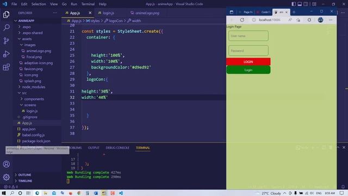Open Focal.png in the explorer tree
The image size is (348, 196).
[34, 57]
